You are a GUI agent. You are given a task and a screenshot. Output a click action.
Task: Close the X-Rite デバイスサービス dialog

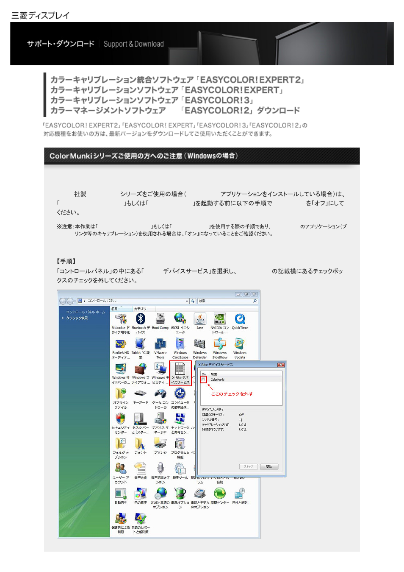(x=281, y=365)
